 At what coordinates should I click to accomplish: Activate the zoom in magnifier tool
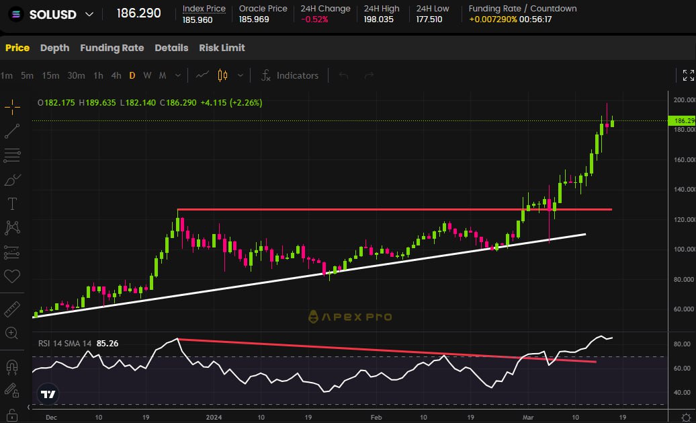coord(11,333)
